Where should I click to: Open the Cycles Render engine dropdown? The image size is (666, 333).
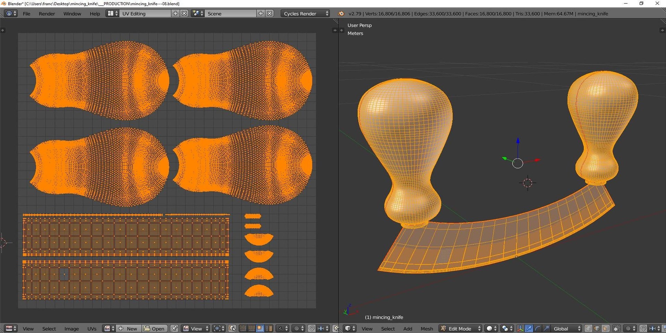coord(305,14)
